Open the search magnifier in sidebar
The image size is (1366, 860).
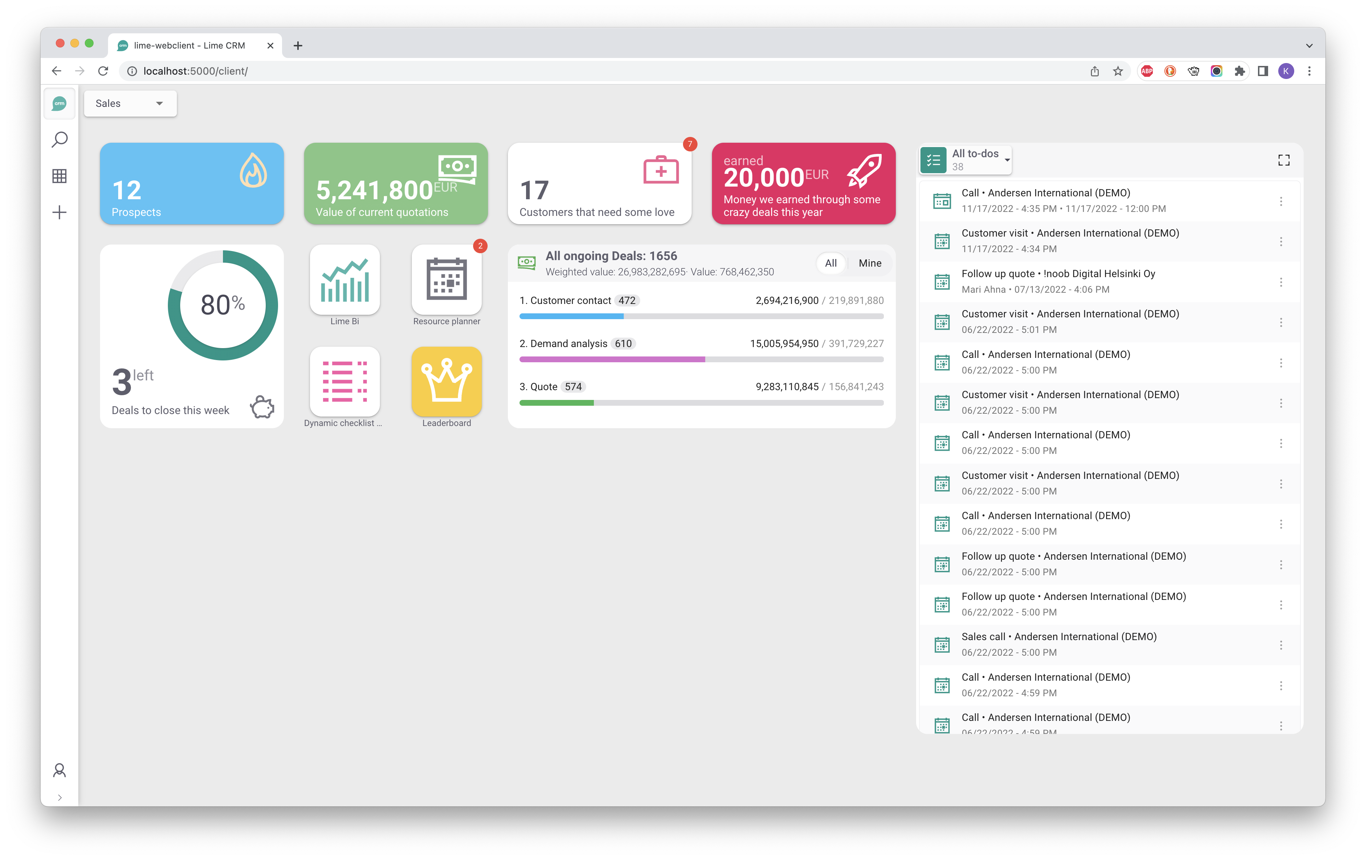pyautogui.click(x=59, y=139)
